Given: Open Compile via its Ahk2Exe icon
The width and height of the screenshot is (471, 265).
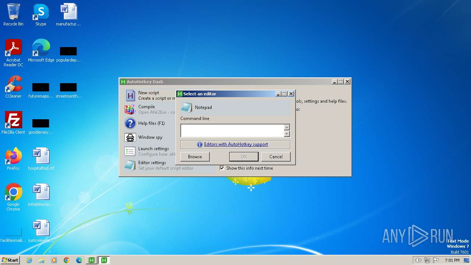Looking at the screenshot, I should pyautogui.click(x=130, y=109).
